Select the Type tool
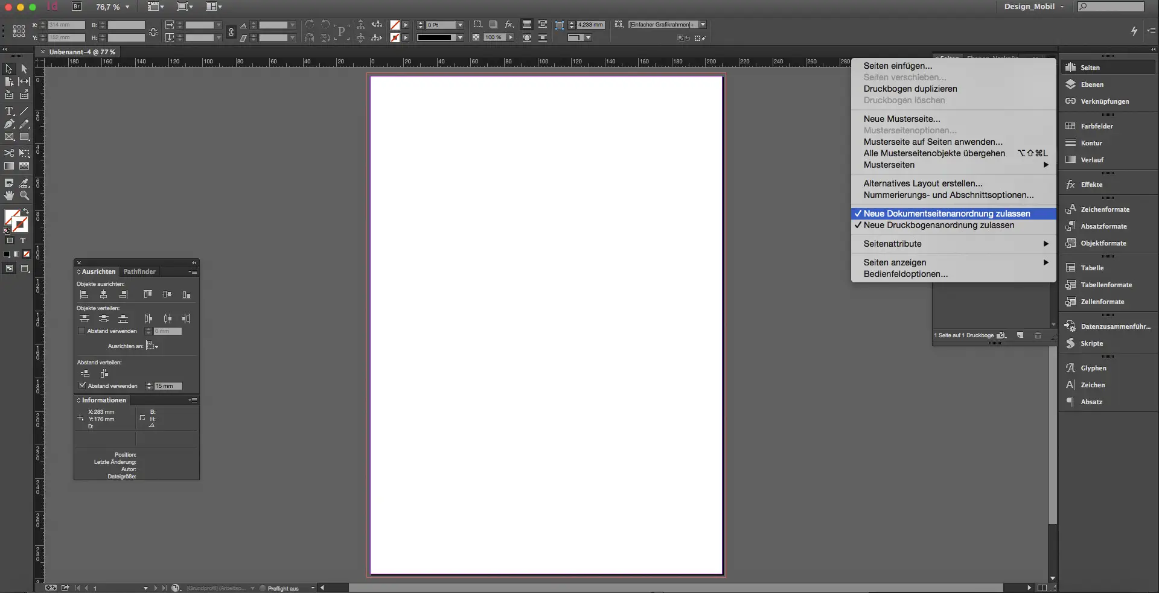 [x=9, y=111]
